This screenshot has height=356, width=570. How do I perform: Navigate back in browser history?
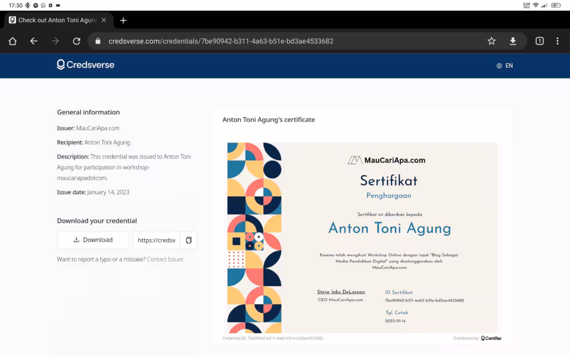pyautogui.click(x=34, y=41)
